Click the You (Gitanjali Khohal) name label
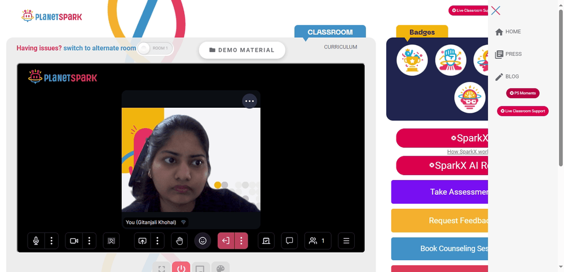 click(x=151, y=222)
